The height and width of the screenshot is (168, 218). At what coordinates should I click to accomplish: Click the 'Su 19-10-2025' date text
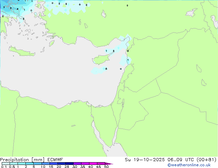(145, 160)
